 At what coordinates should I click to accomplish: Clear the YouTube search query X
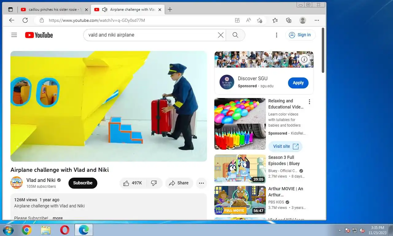(220, 35)
